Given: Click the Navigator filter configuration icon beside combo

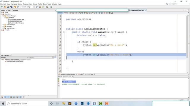Looking at the screenshot, I should click(x=55, y=57).
